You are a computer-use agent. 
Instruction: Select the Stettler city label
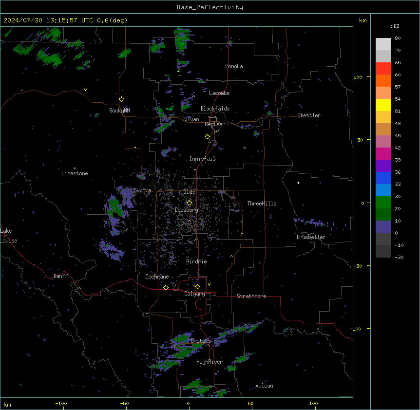309,115
